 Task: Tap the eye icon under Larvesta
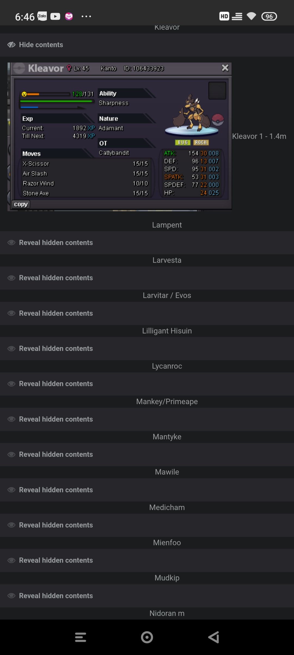coord(11,278)
